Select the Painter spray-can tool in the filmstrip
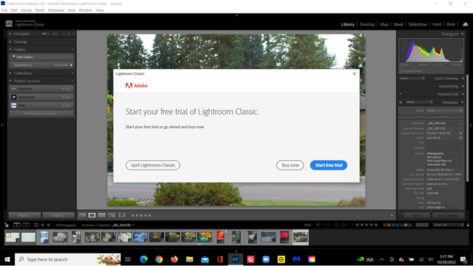 pos(6,224)
